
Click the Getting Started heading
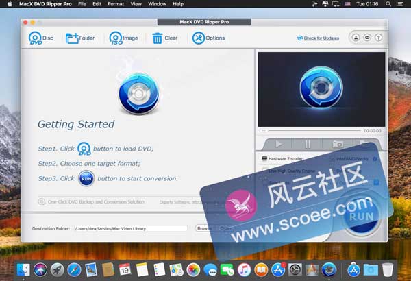(x=76, y=124)
